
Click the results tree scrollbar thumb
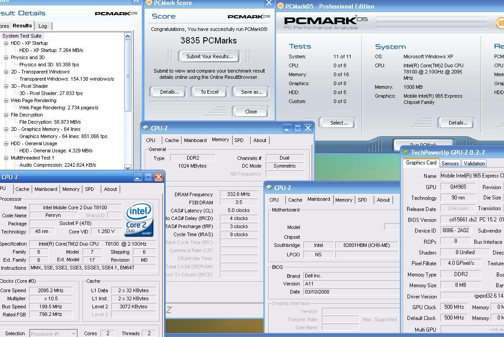(127, 76)
